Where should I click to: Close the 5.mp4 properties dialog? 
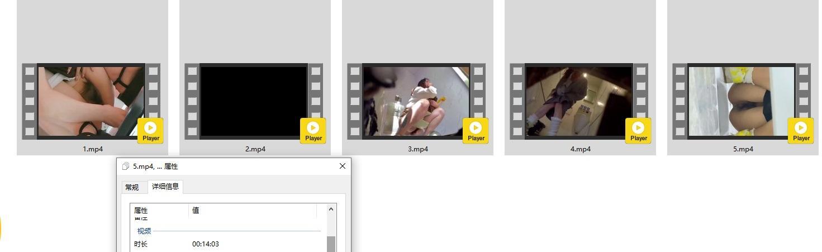pos(342,166)
